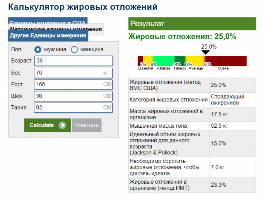The height and width of the screenshot is (201, 263).
Task: Click the light green Athletes segment
Action: (164, 61)
